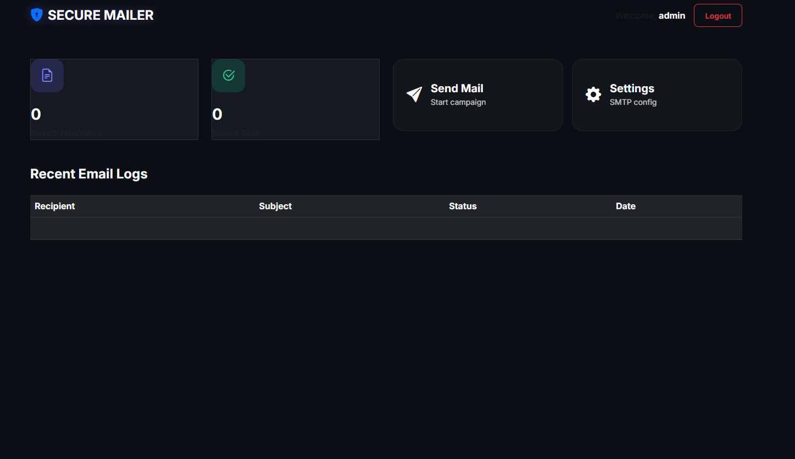795x459 pixels.
Task: Click the shield logo icon
Action: click(36, 15)
